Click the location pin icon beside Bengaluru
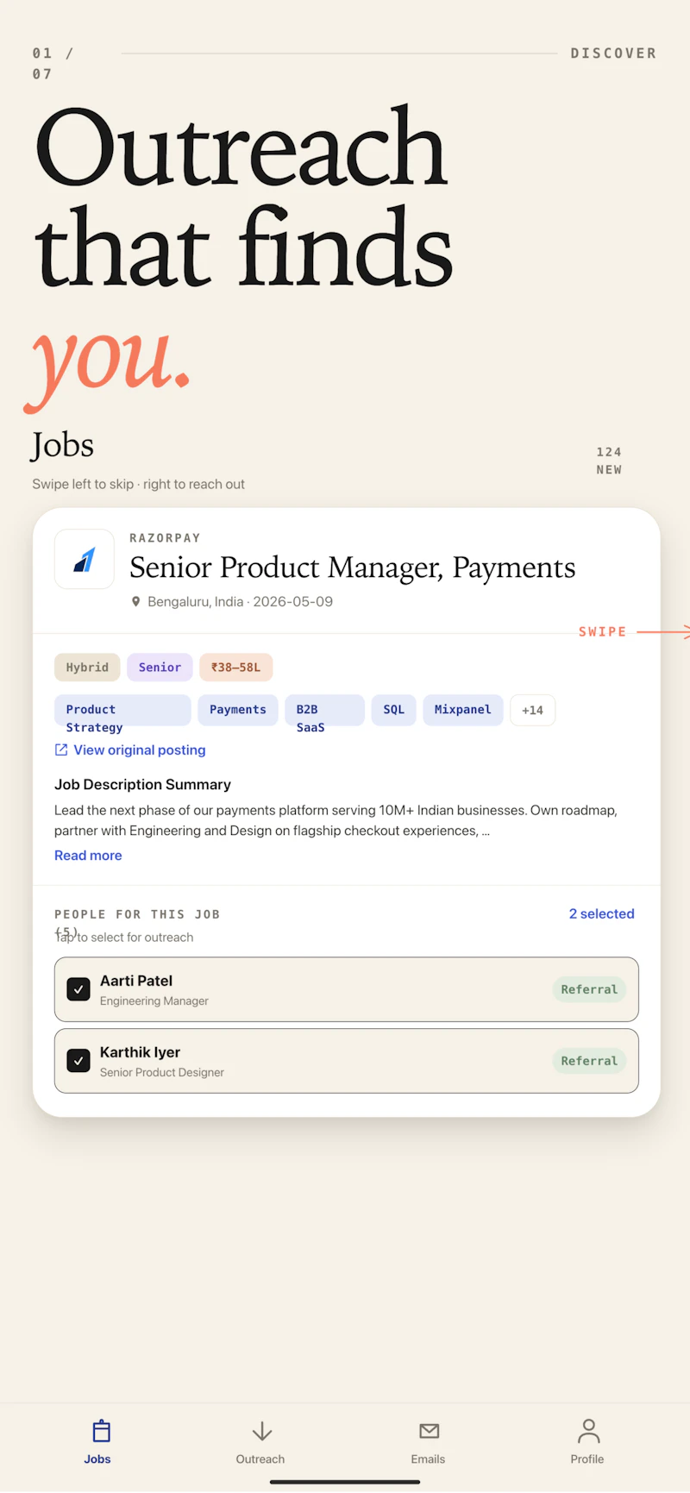The height and width of the screenshot is (1493, 690). 135,602
